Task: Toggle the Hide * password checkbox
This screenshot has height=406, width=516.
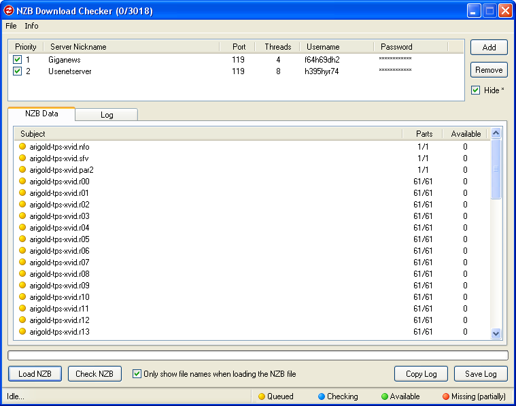Action: (x=475, y=90)
